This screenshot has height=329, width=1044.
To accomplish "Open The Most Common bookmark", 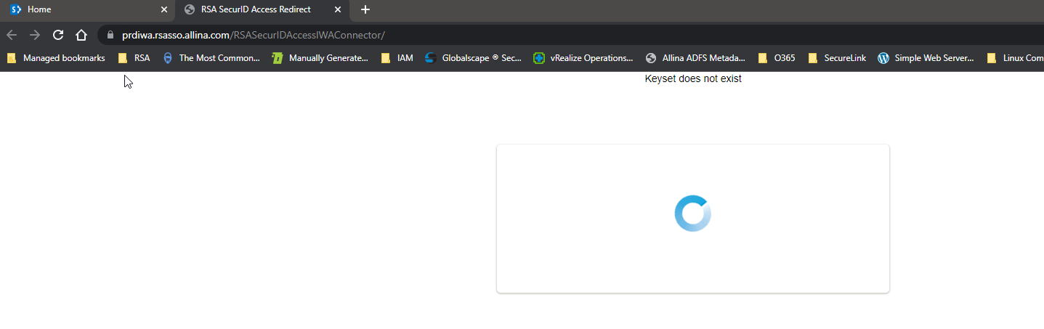I will coord(211,58).
